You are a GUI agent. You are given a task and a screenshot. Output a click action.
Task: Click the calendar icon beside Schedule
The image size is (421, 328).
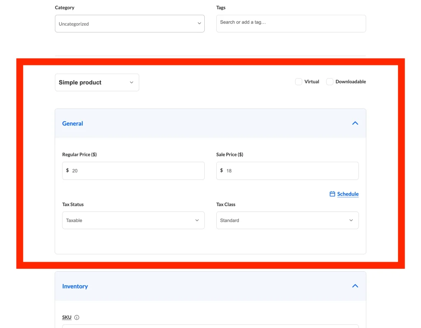[332, 194]
